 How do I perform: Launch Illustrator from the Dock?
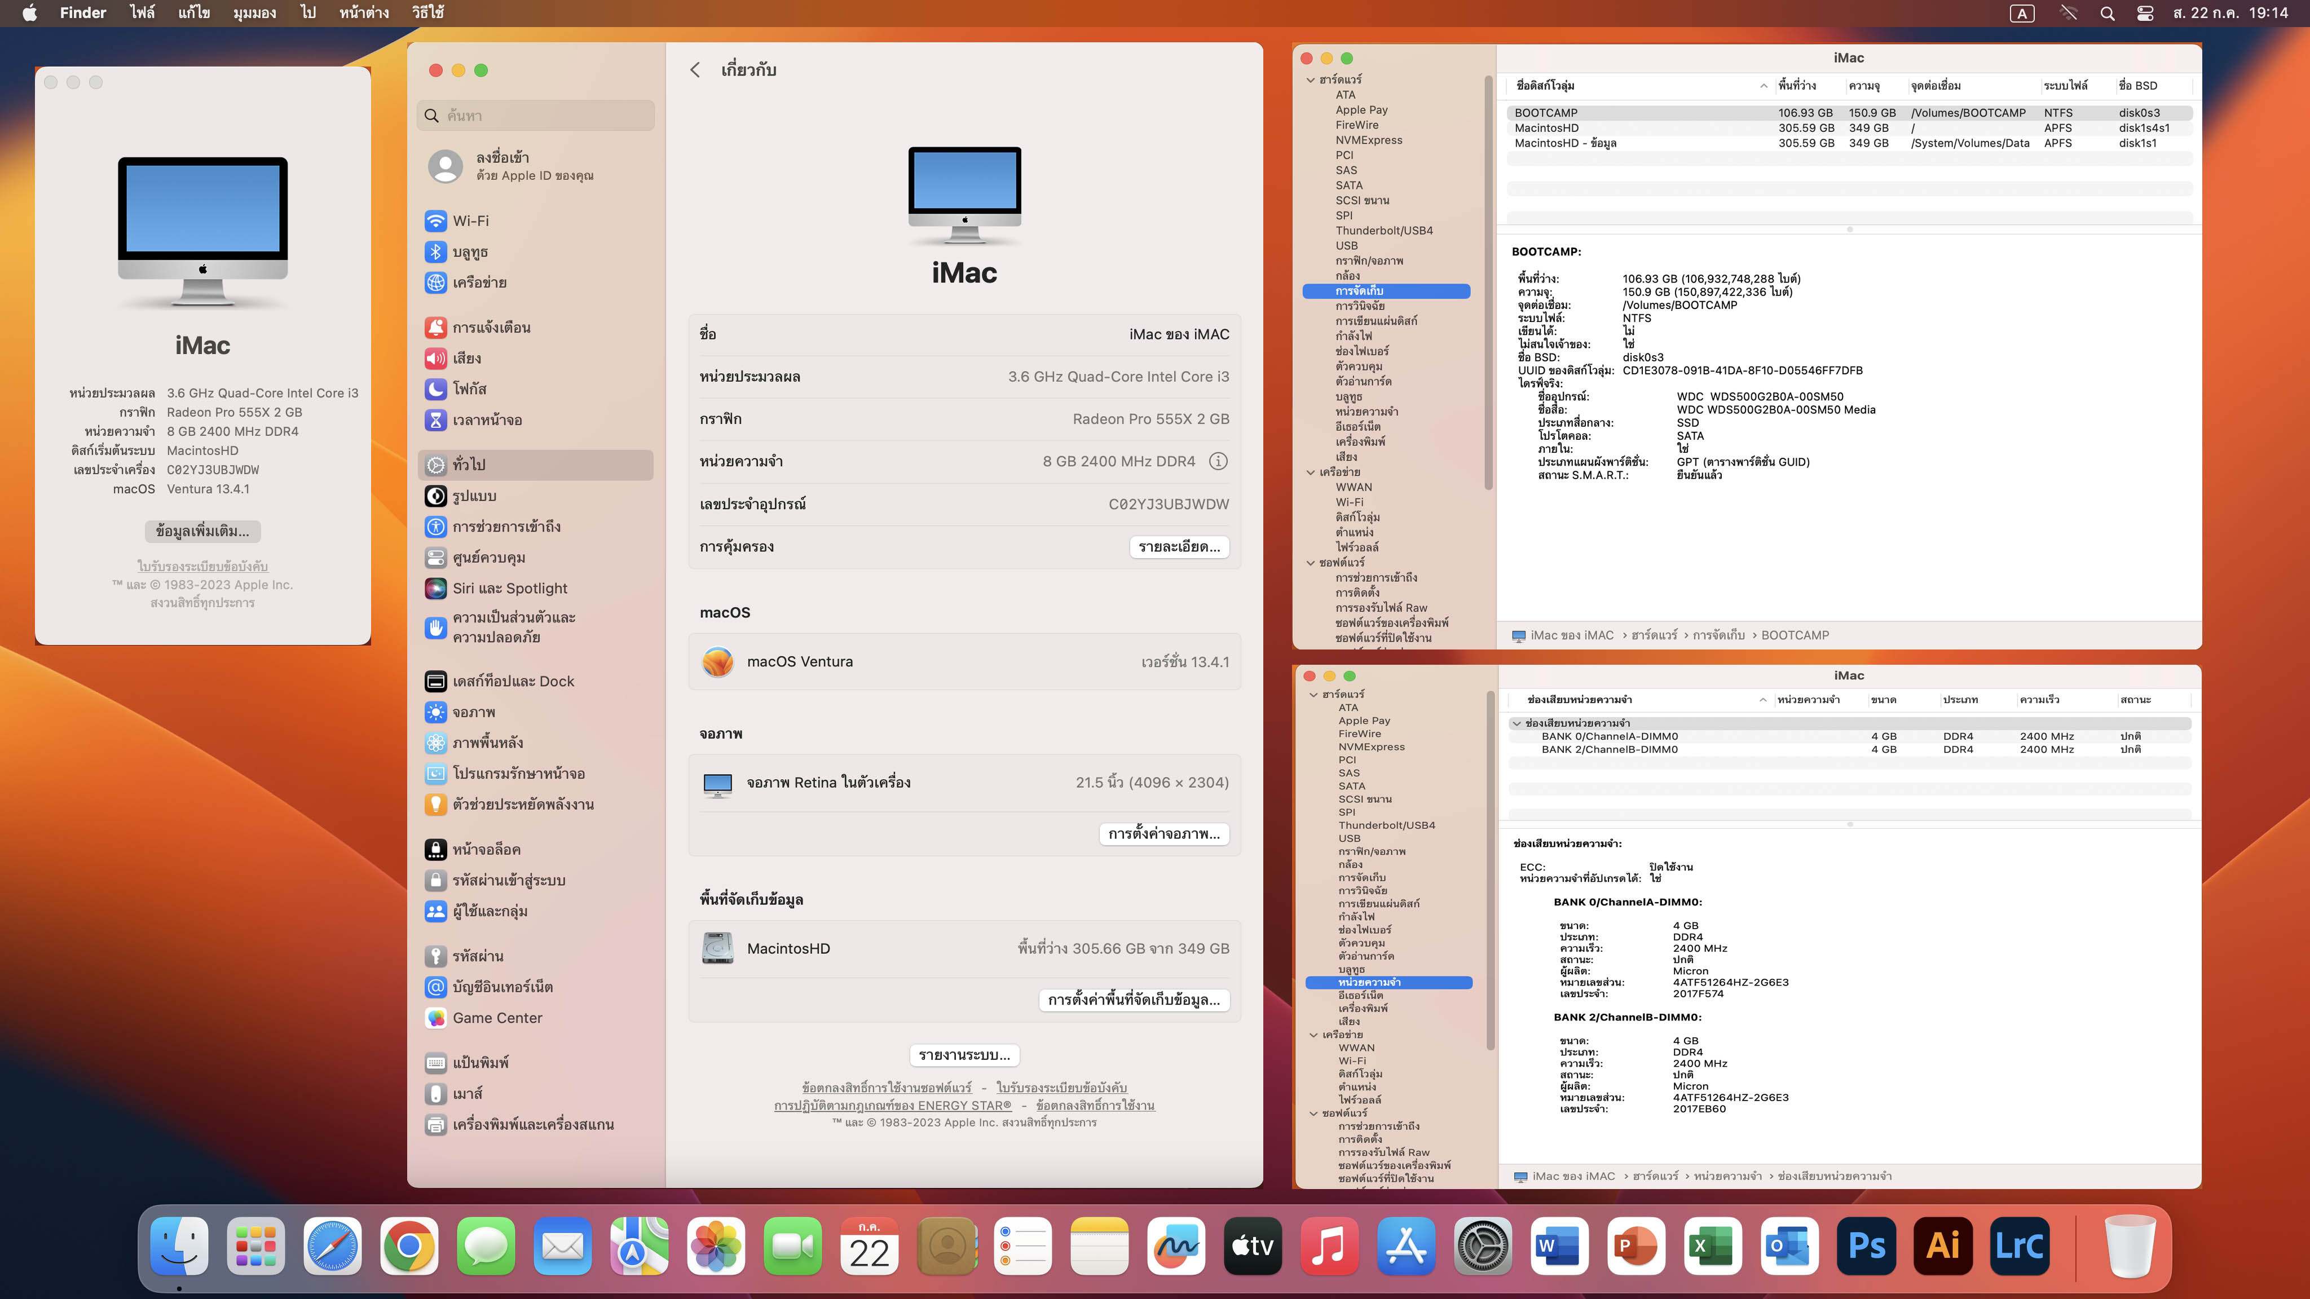pos(1943,1245)
